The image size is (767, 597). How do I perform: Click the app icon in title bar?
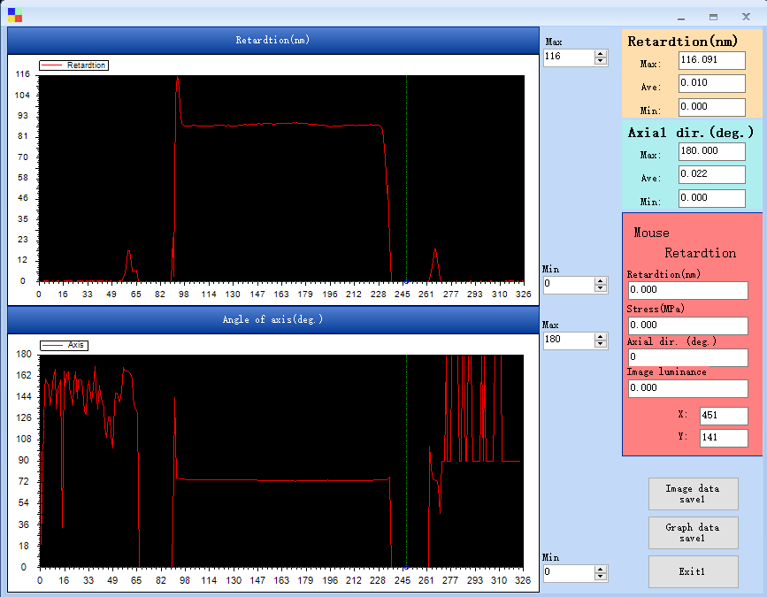[x=15, y=15]
